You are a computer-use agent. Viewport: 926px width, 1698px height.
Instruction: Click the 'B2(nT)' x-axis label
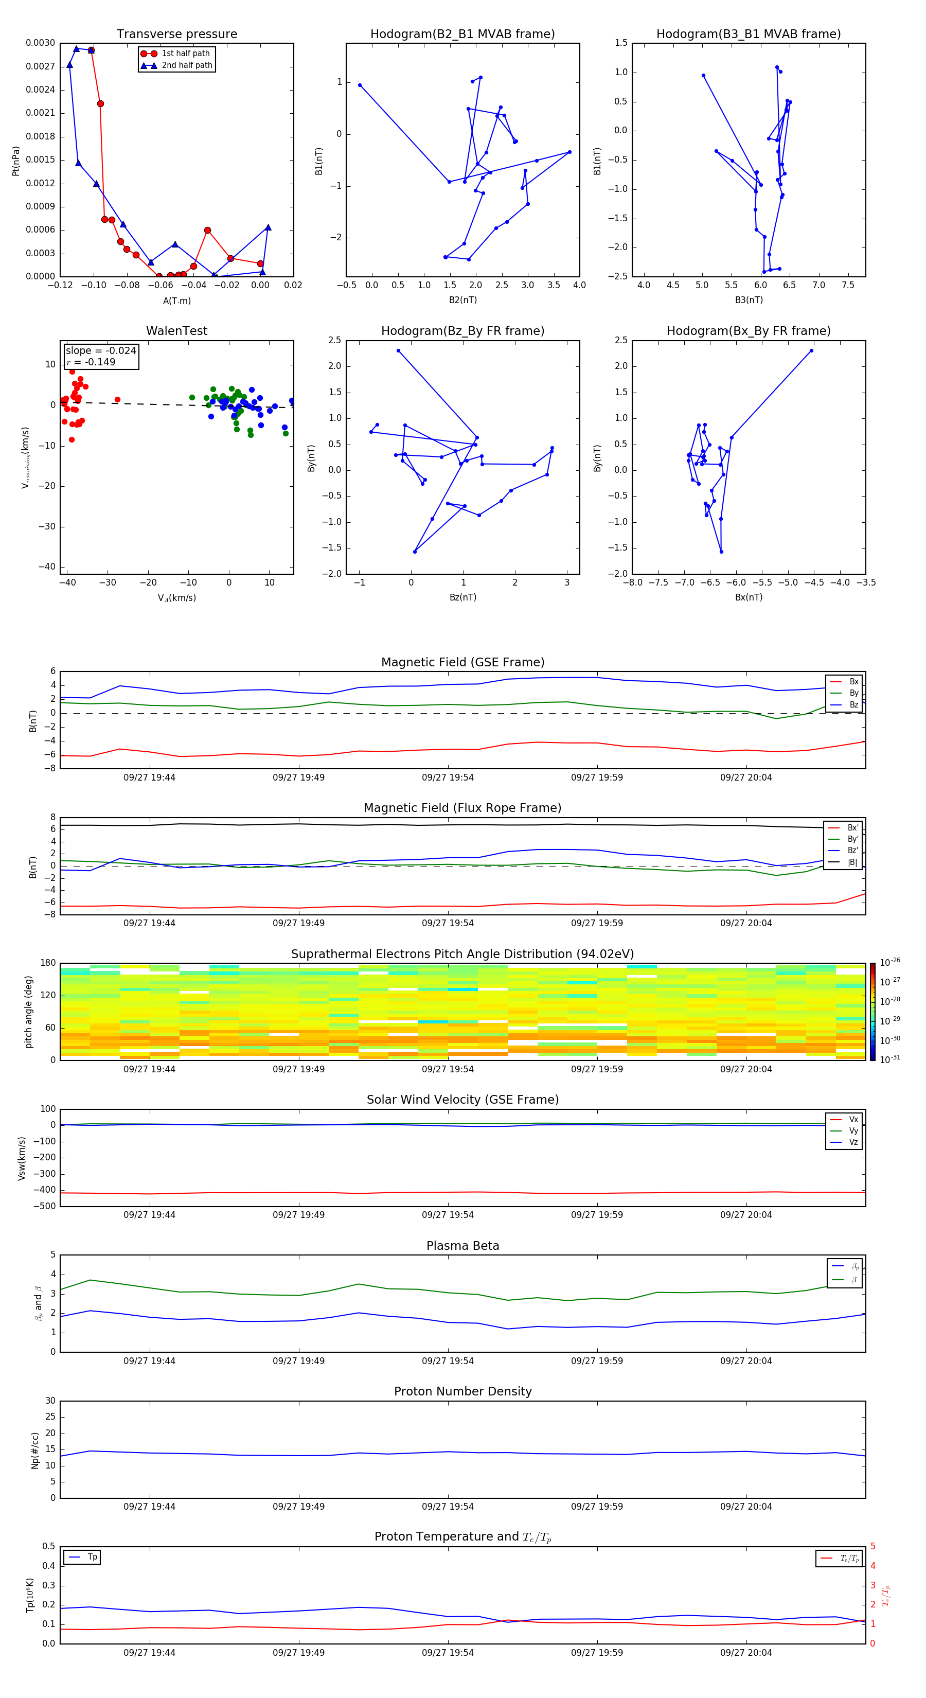(x=462, y=300)
